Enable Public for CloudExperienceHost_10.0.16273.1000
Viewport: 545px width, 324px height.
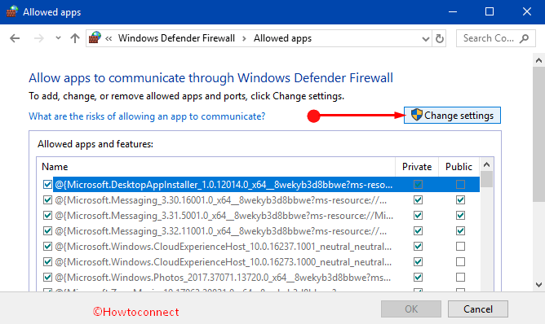tap(460, 262)
